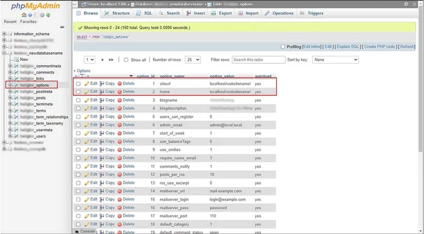The height and width of the screenshot is (234, 424).
Task: Open the Sort by key dropdown
Action: (x=335, y=60)
